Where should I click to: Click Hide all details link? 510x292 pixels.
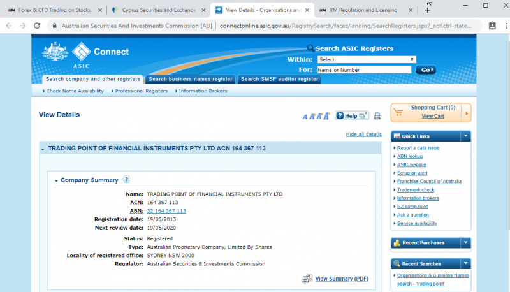(363, 135)
